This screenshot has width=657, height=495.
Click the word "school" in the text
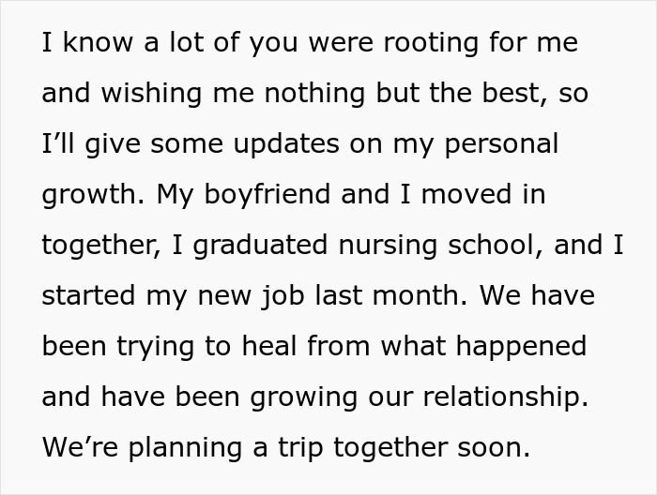point(489,246)
